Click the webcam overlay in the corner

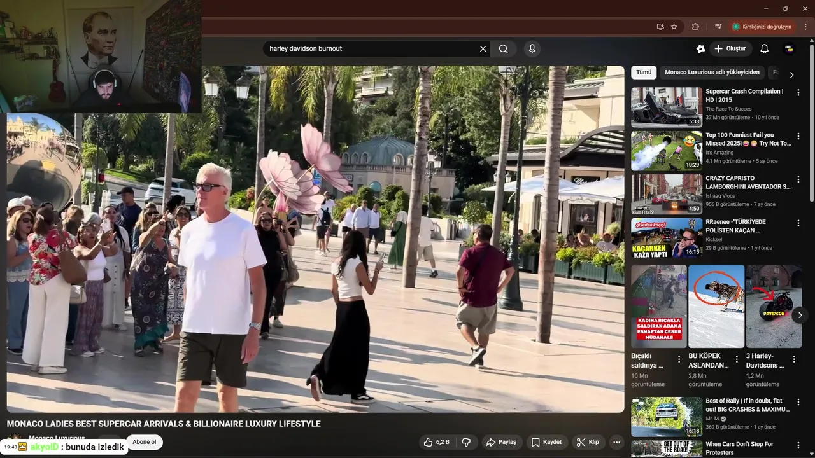101,56
